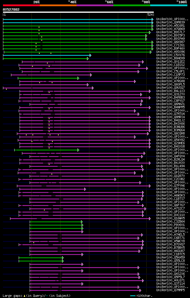Select the UniRef100_B4GXU8 label
The image size is (190, 298).
point(170,146)
